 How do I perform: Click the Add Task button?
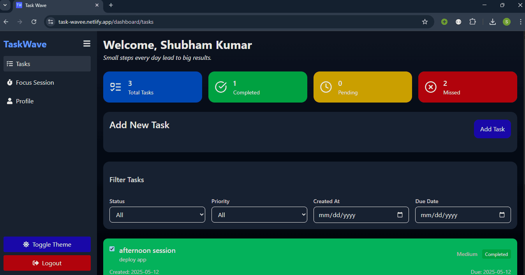(492, 129)
